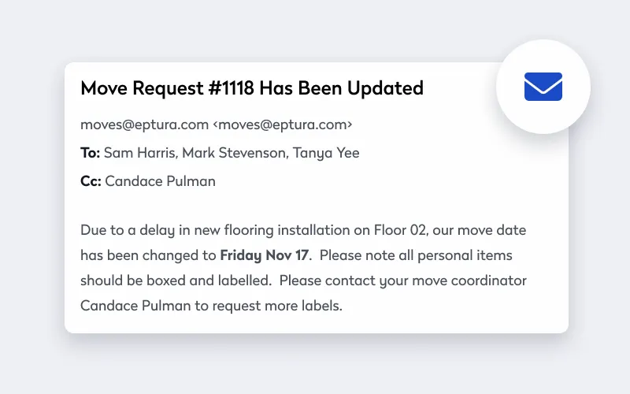Choose recipient Sam Harris
630x394 pixels.
(x=141, y=153)
